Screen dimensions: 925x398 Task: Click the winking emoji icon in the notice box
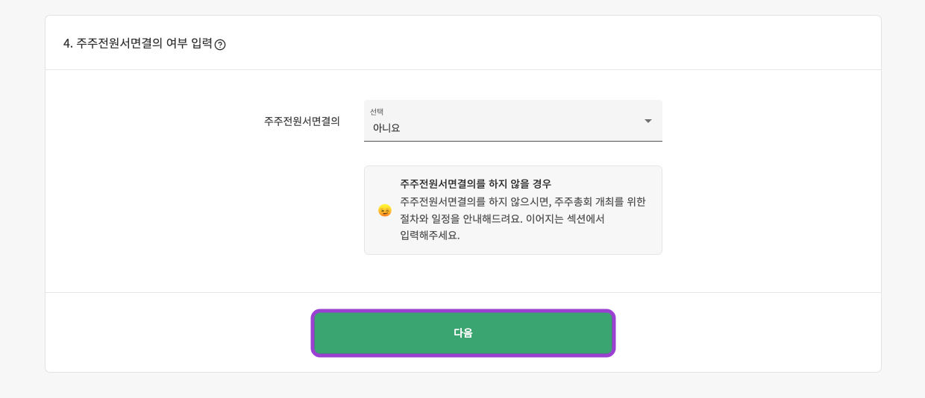[385, 210]
